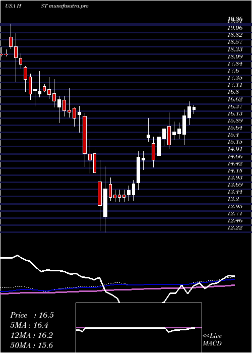Image resolution: width=252 pixels, height=353 pixels.
Task: Select the 18.57 price axis label
Action: tap(235, 42)
